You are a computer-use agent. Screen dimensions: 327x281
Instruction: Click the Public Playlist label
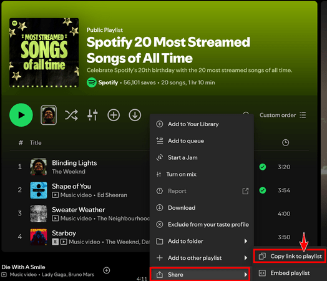click(x=105, y=30)
